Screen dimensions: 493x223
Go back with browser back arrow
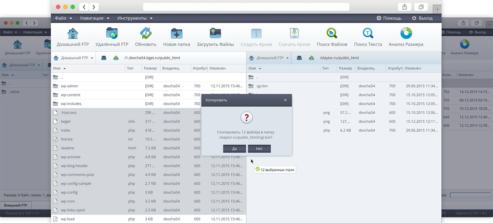(x=84, y=7)
